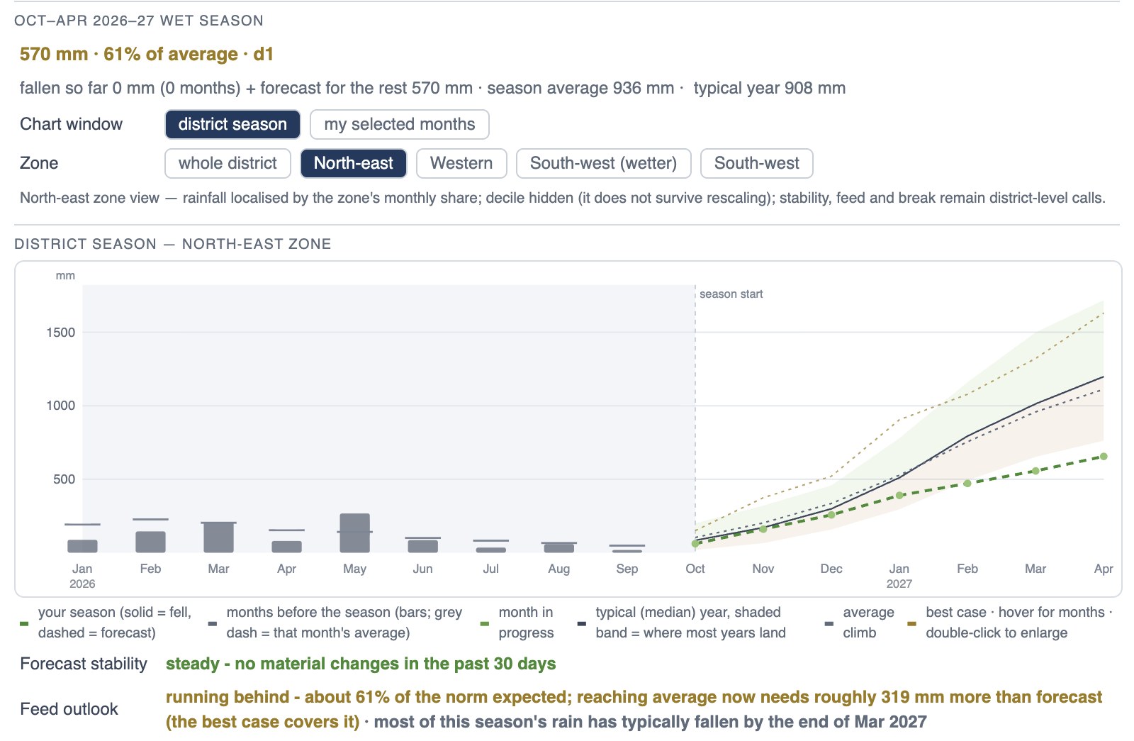The width and height of the screenshot is (1134, 741).
Task: Select the North-east zone button
Action: click(353, 163)
